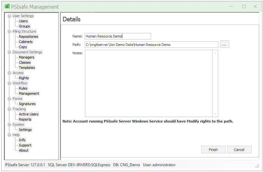263x172 pixels.
Task: Click the PSIsafe Server 127.0.0.1 status text
Action: tap(25, 165)
